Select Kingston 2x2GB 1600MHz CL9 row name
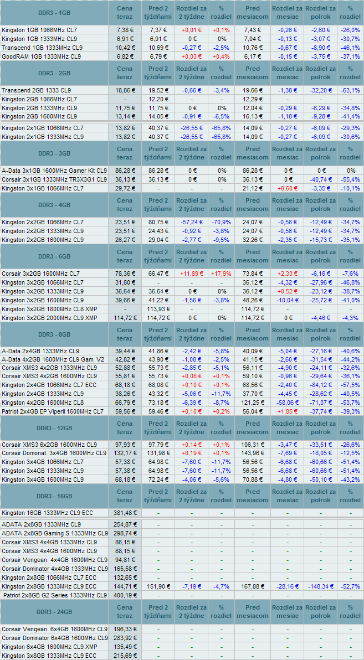This screenshot has height=660, width=364. (x=43, y=240)
